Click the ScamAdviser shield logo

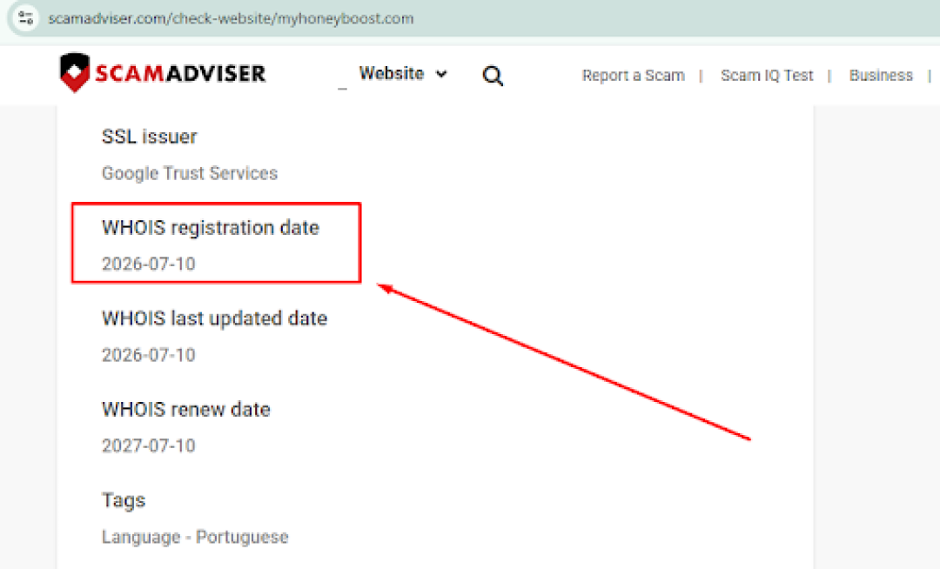75,72
